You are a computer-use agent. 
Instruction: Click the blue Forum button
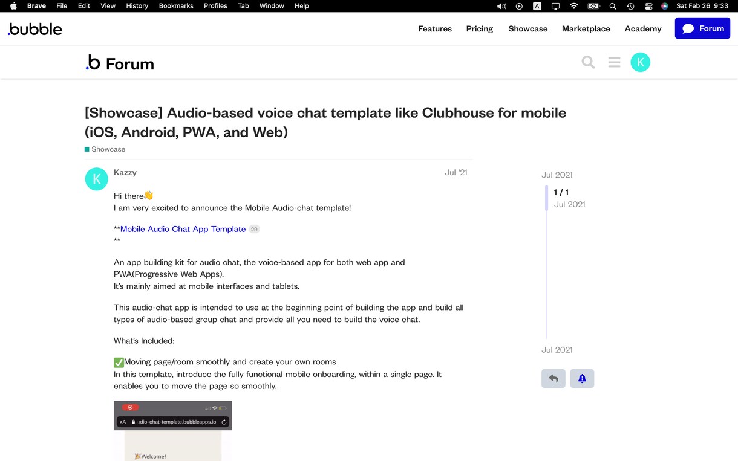702,28
